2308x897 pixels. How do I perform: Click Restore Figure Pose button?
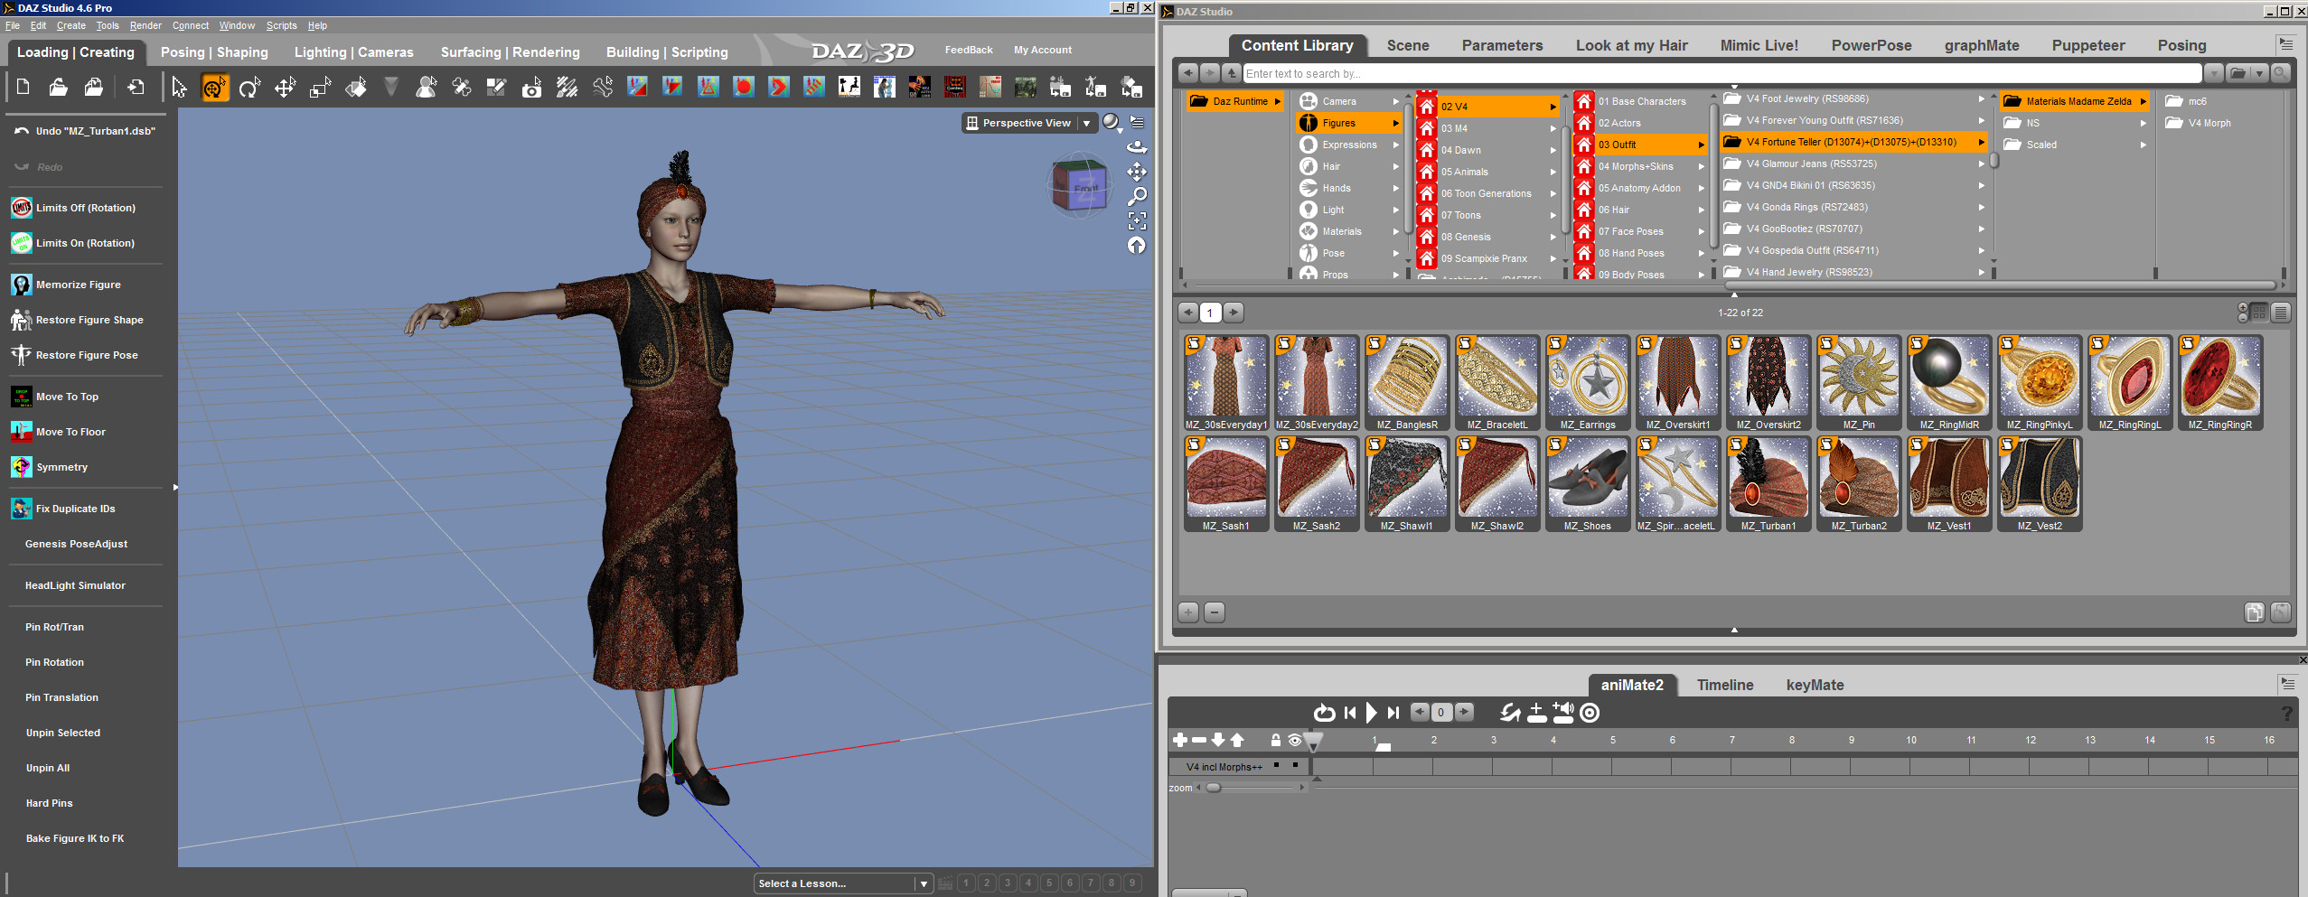pos(87,355)
